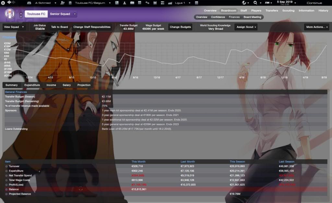Open the Assign Scout dropdown
This screenshot has width=332, height=203.
tap(246, 27)
